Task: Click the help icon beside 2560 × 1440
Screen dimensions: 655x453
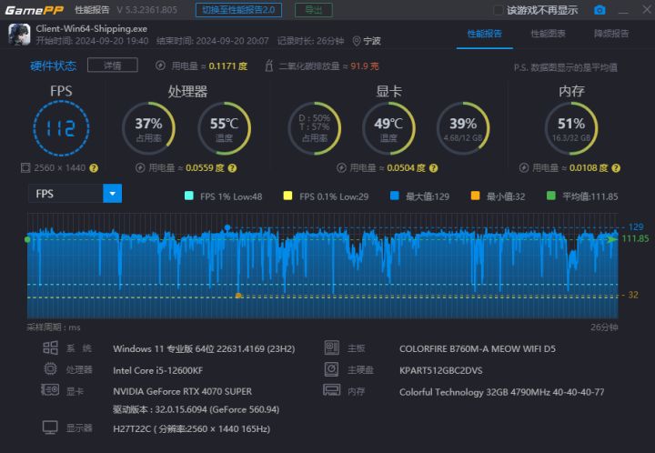Action: (94, 168)
